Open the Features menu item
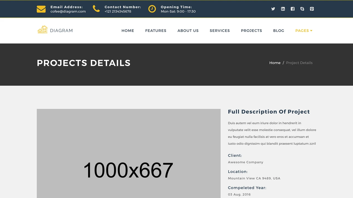 [x=156, y=31]
